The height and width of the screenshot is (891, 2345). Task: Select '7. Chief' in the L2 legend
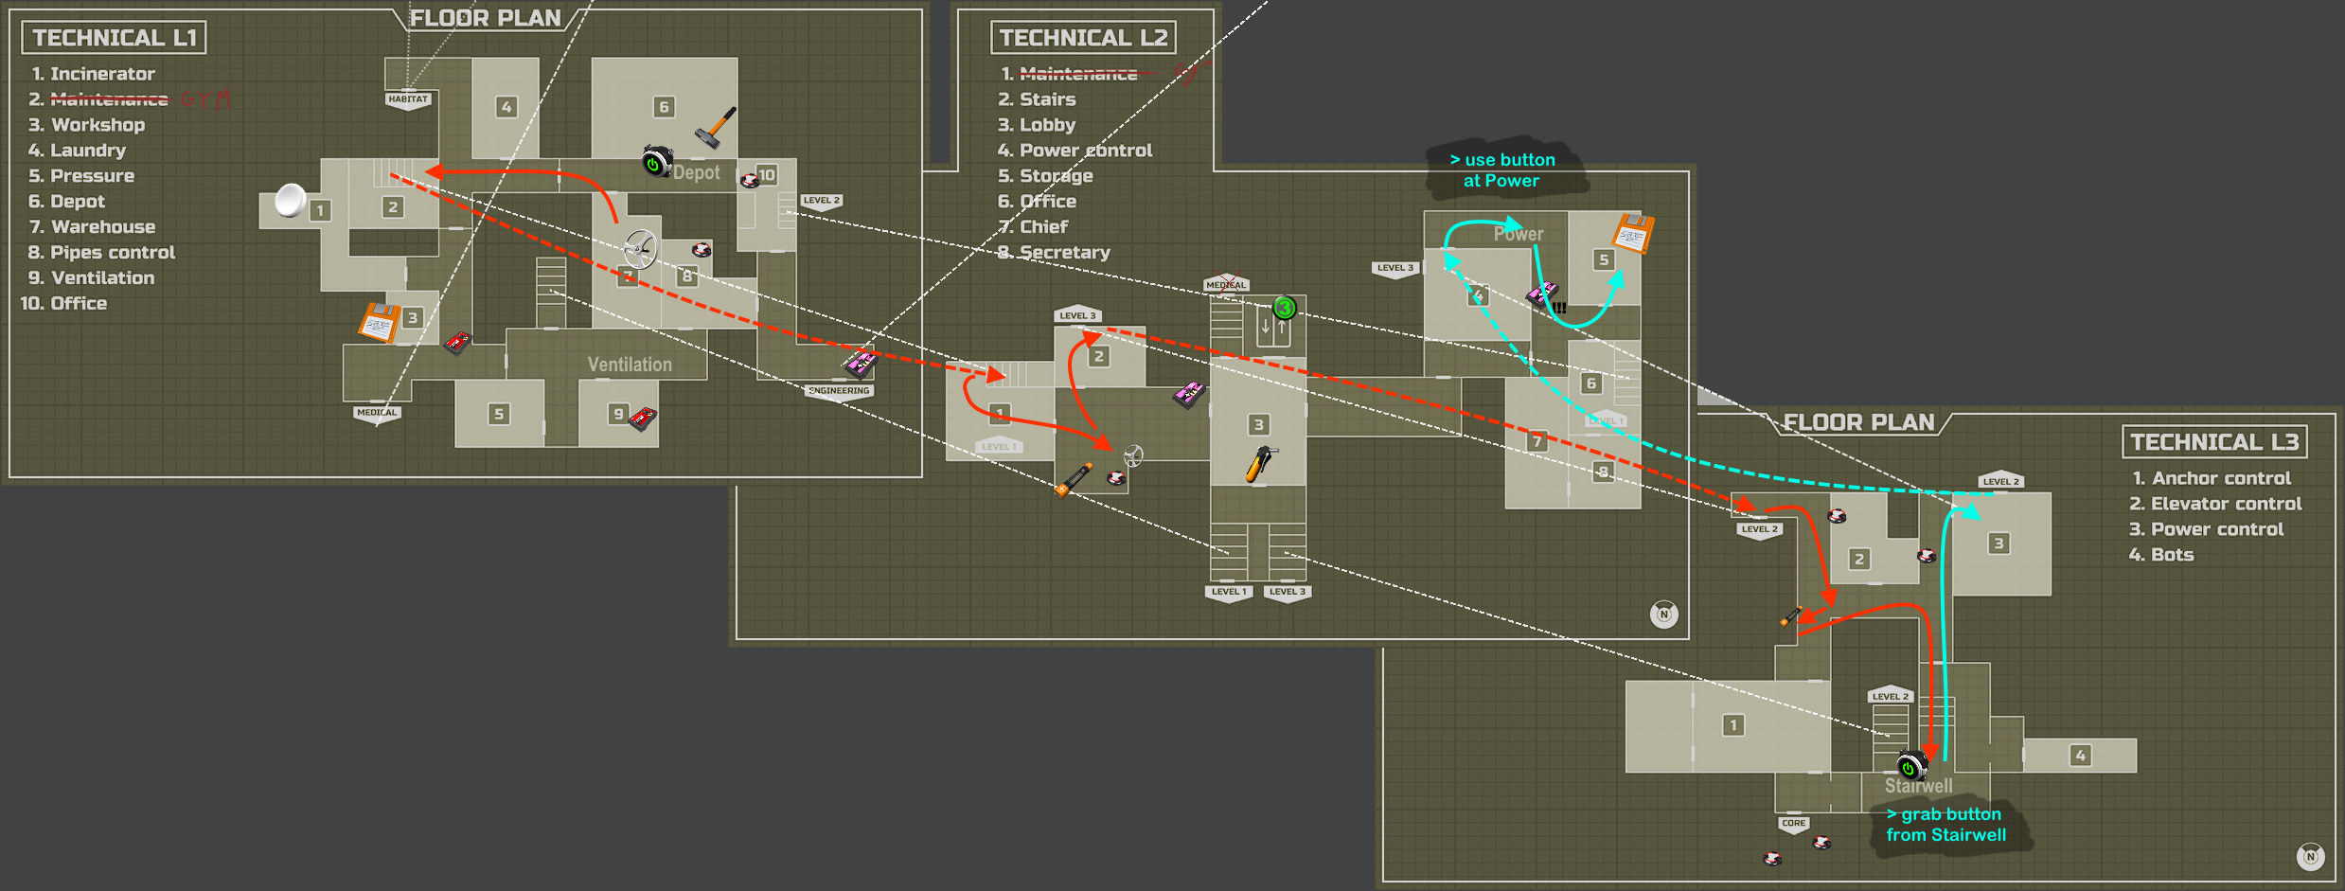pos(1033,227)
